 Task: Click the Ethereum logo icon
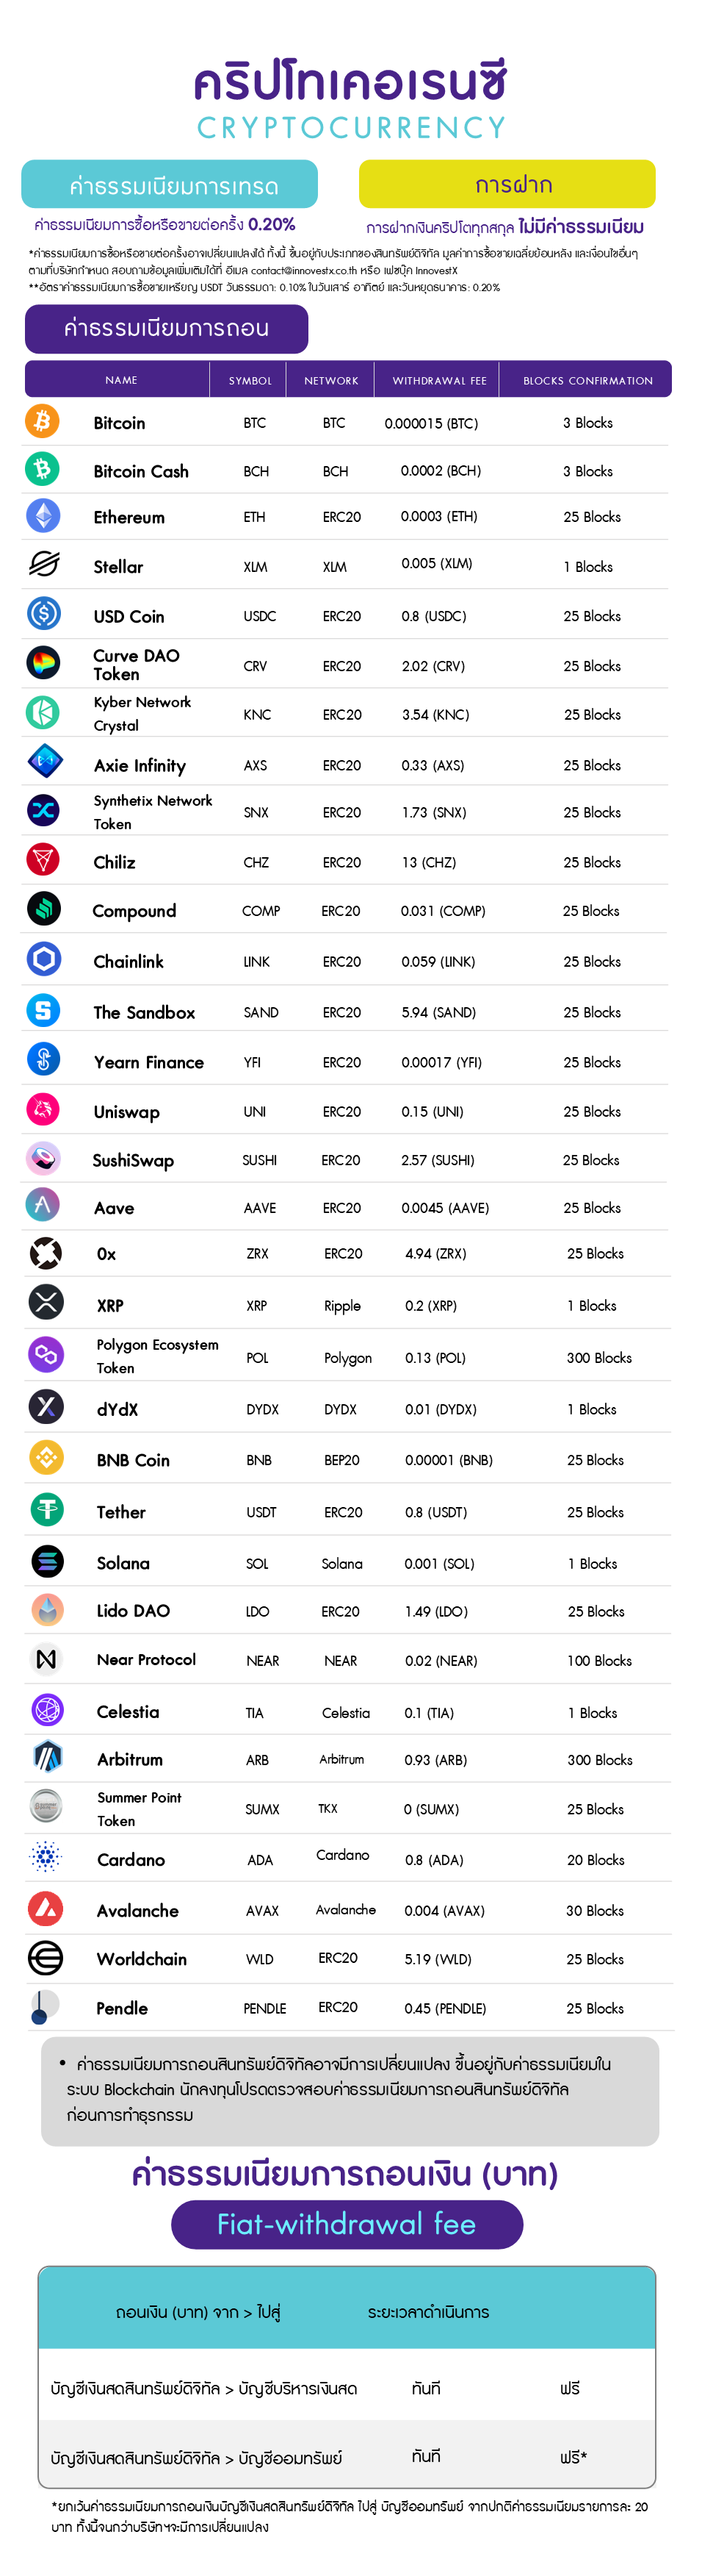(43, 516)
